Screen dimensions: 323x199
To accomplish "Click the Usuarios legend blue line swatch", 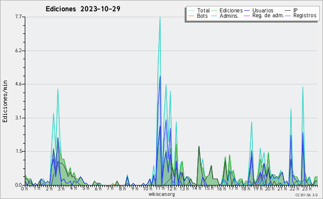I will 247,11.
